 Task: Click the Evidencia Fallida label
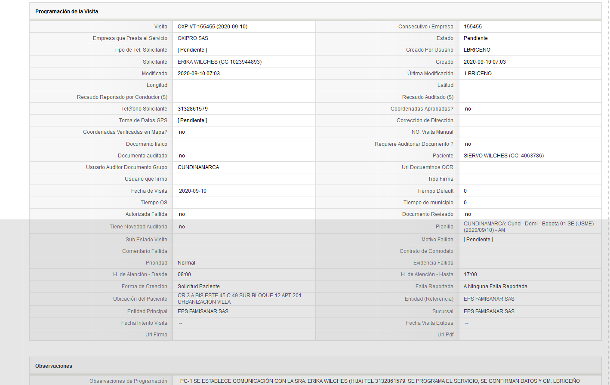click(x=433, y=263)
